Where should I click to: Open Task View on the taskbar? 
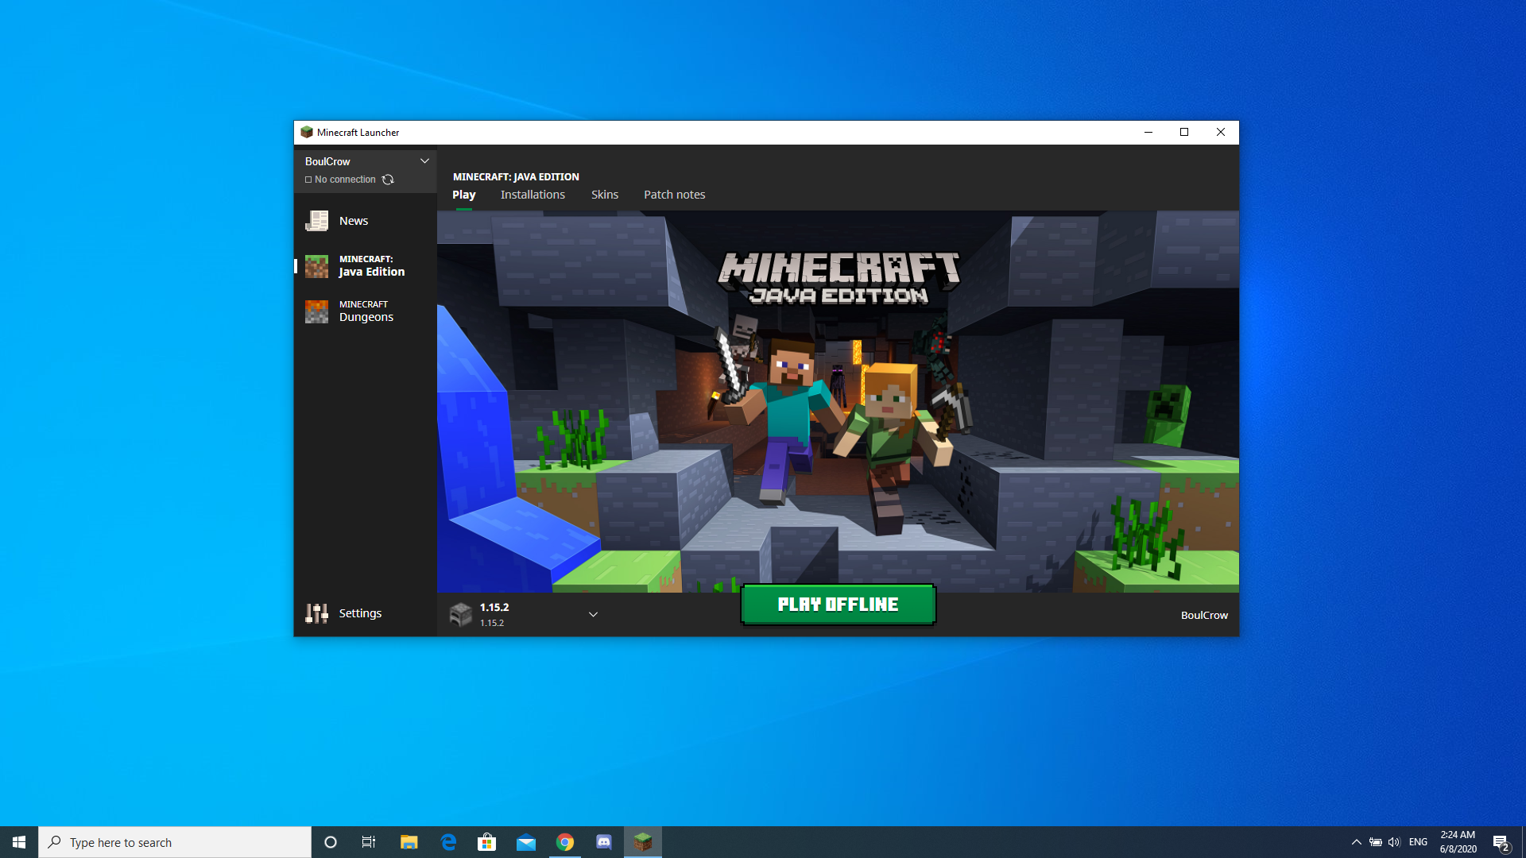369,842
